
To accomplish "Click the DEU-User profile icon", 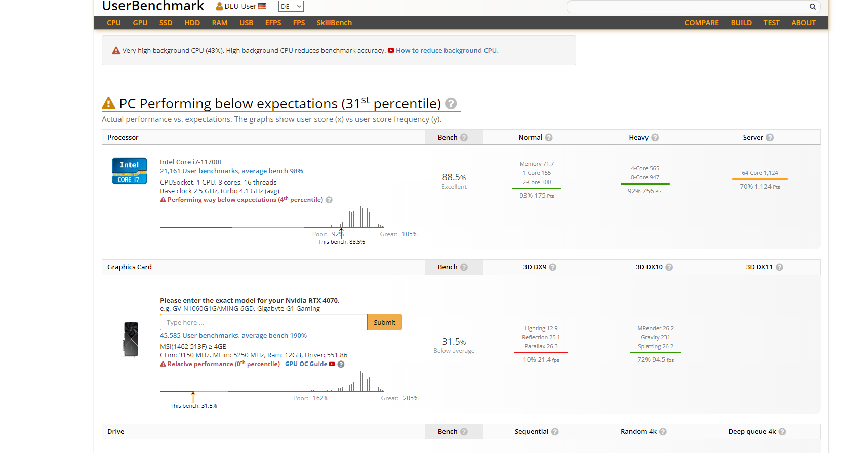I will [x=219, y=6].
